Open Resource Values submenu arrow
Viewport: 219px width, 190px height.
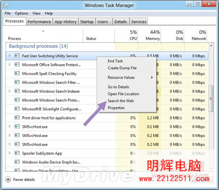[152, 77]
